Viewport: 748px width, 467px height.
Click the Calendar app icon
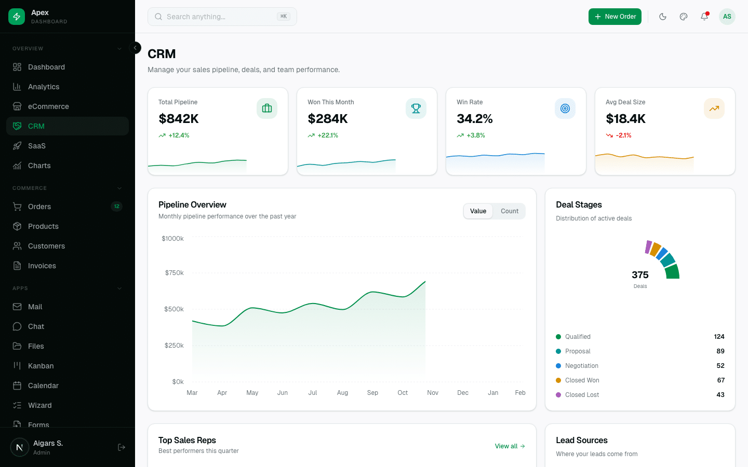click(x=16, y=385)
